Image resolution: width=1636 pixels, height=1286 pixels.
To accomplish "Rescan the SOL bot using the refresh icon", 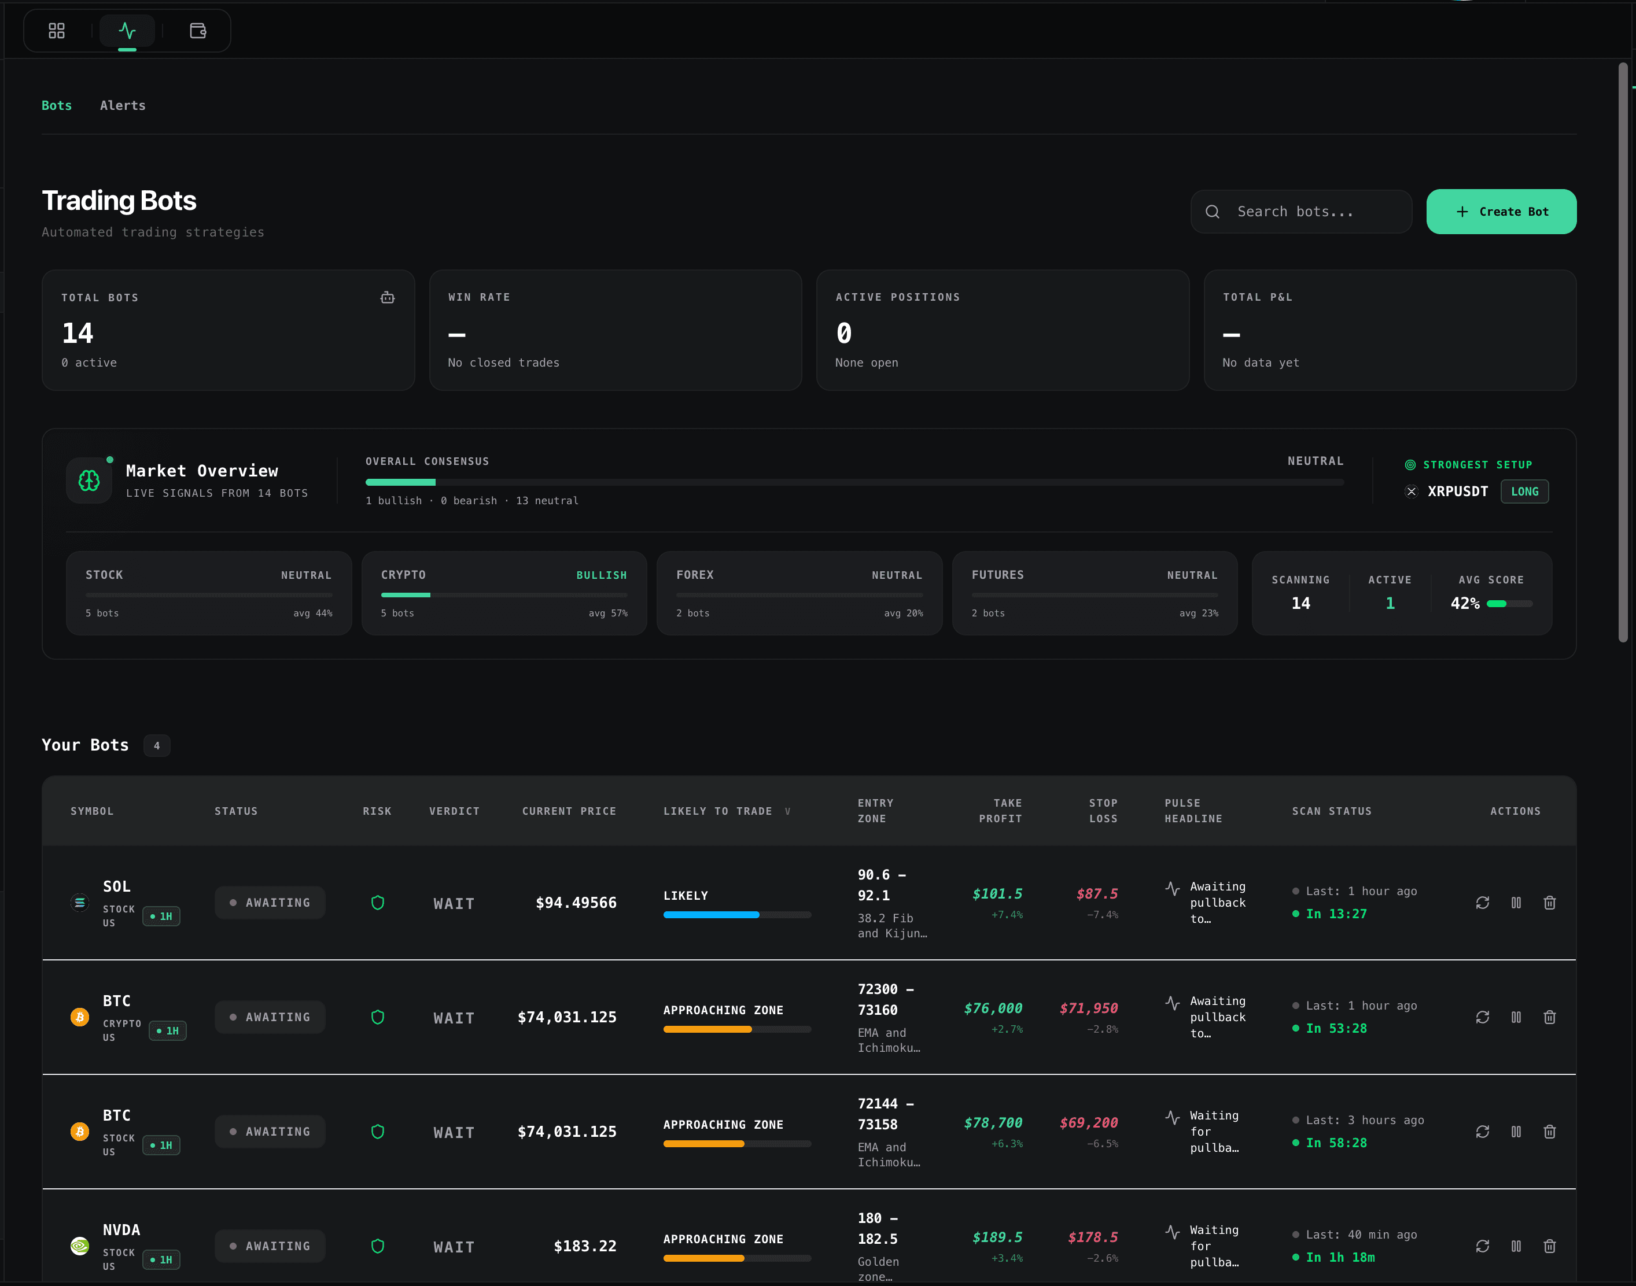I will click(x=1482, y=903).
